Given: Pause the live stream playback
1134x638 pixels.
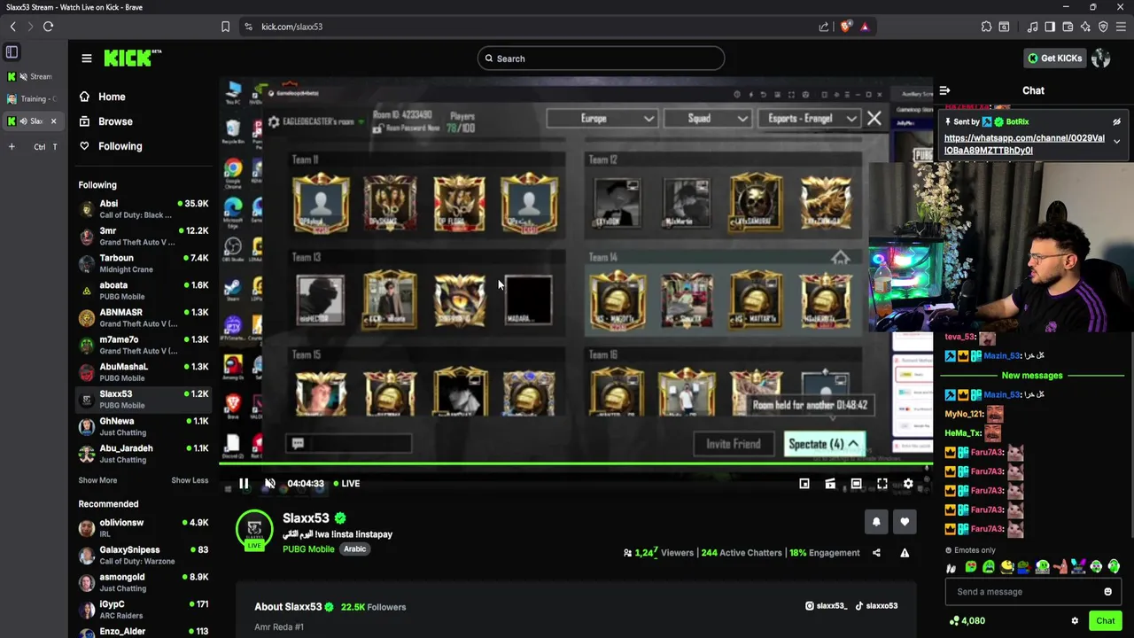Looking at the screenshot, I should point(244,484).
